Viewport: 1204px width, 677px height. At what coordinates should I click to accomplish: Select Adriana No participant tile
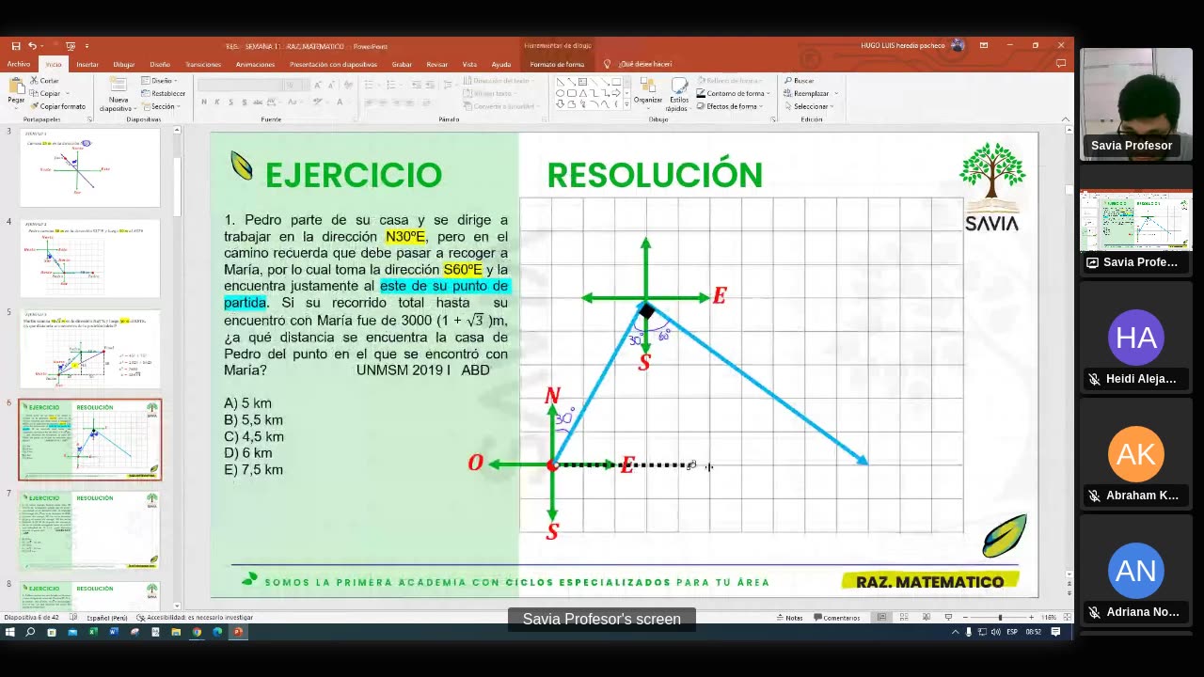tap(1136, 570)
